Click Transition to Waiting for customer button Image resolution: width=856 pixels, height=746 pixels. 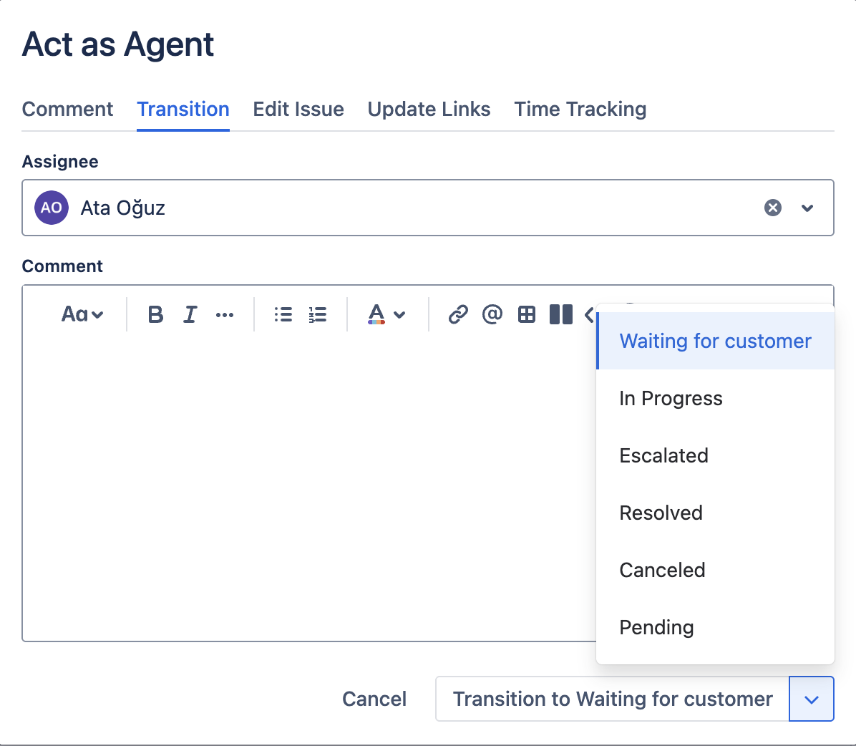pos(613,699)
